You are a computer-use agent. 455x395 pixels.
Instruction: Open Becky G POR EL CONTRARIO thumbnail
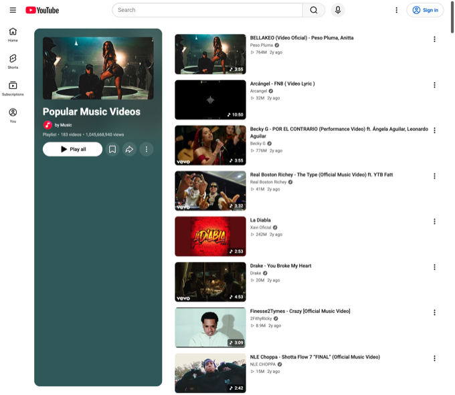tap(210, 145)
